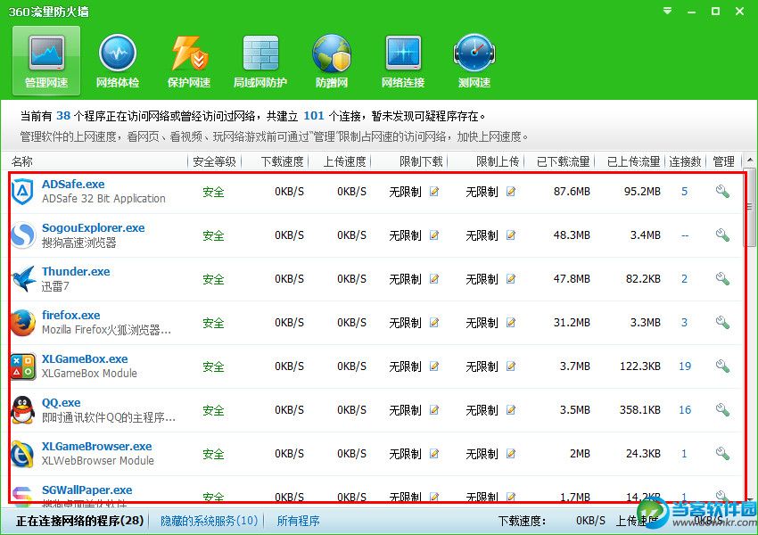
Task: Switch to 隐藏的系统服务(10) tab
Action: [209, 521]
